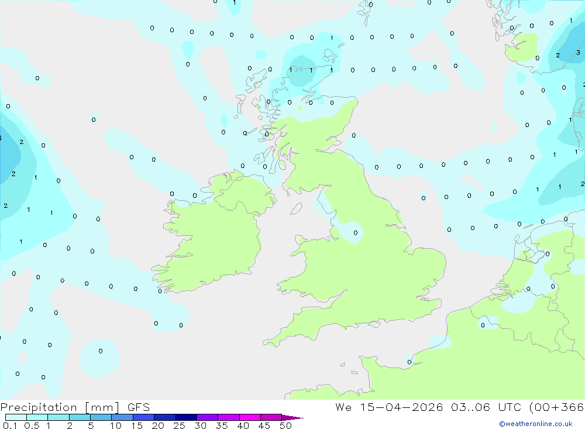Click the '50' legend scale label
This screenshot has height=429, width=585.
(x=286, y=425)
